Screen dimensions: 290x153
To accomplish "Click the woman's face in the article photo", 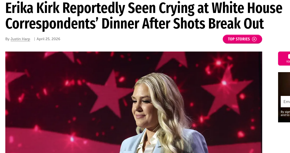I will (x=142, y=107).
